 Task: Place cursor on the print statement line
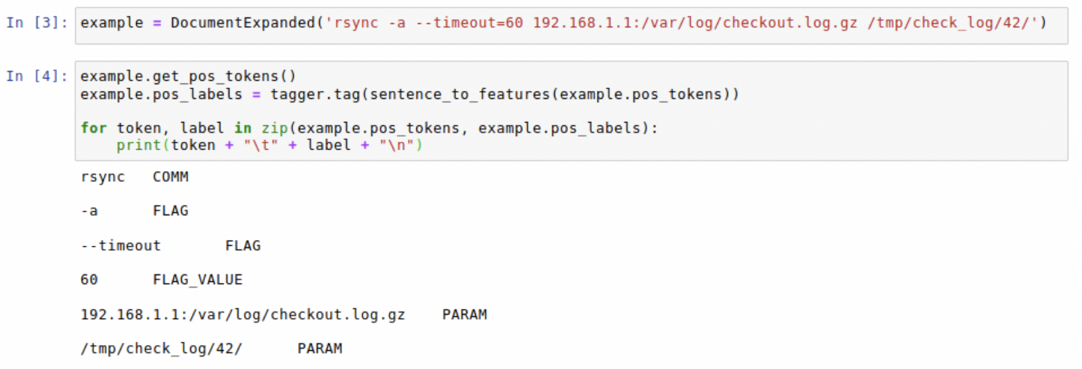point(268,145)
